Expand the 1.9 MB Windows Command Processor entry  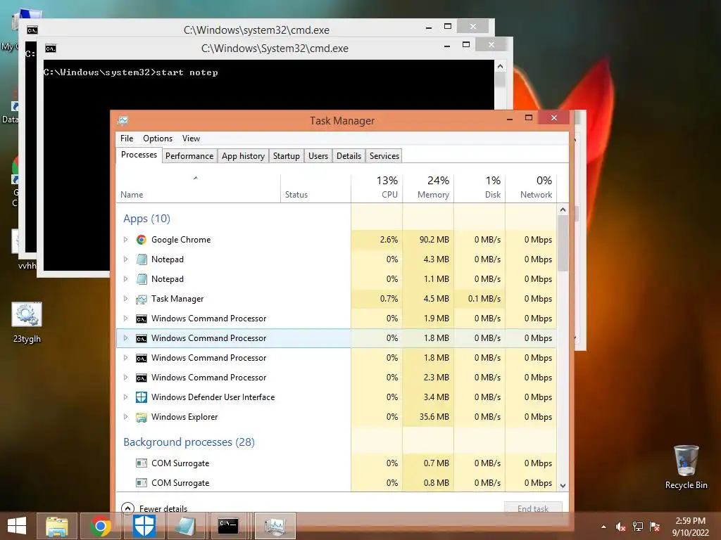coord(125,319)
